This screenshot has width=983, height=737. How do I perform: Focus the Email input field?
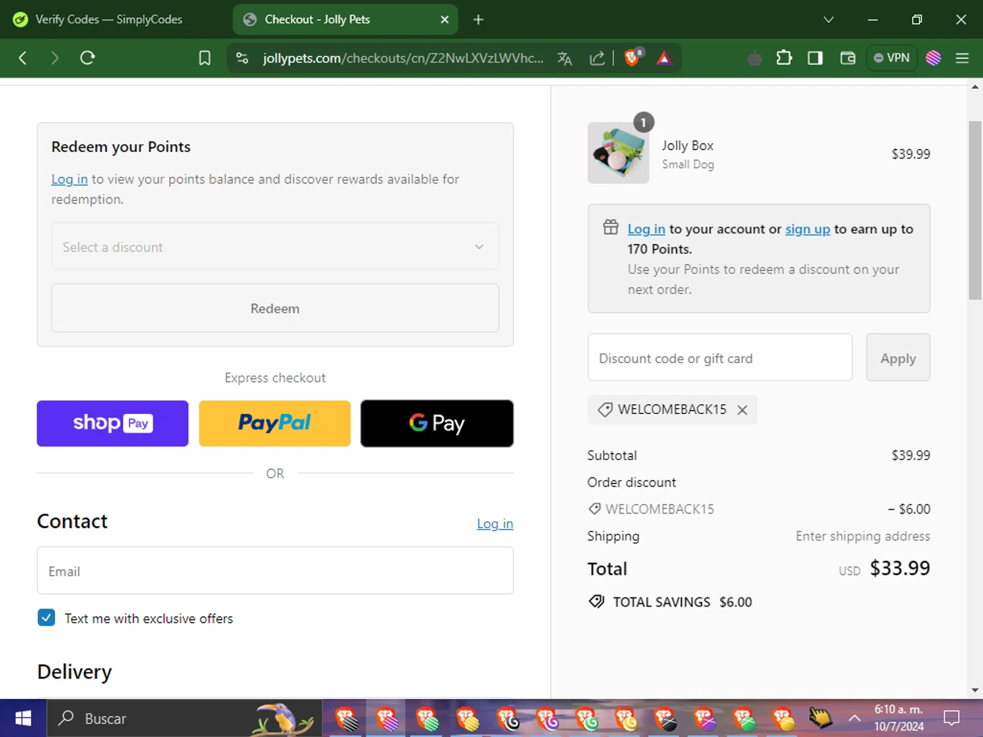(x=275, y=571)
